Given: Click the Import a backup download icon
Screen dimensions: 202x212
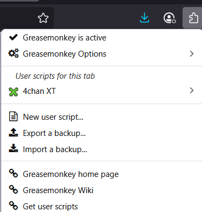Looking at the screenshot, I should [x=14, y=148].
